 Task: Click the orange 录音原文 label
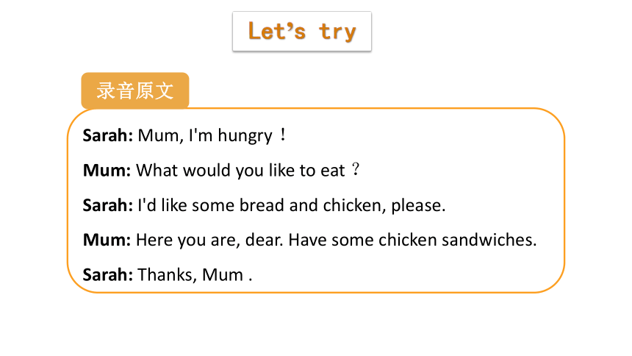tap(135, 90)
